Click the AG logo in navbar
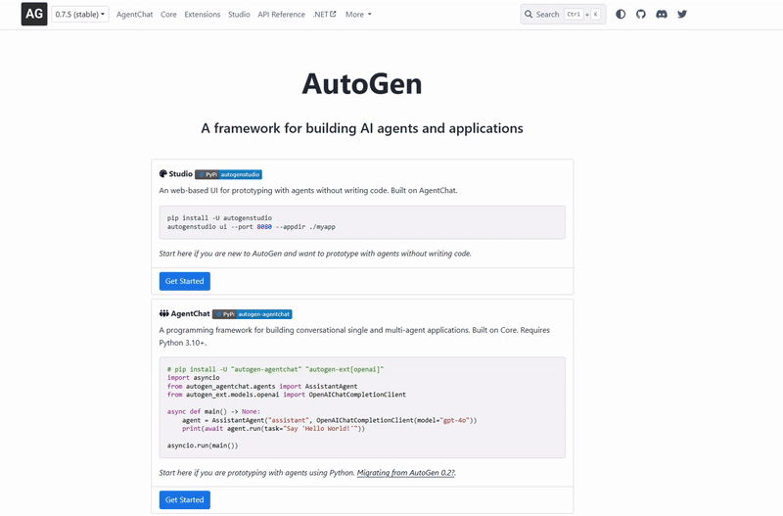The width and height of the screenshot is (783, 516). click(34, 15)
